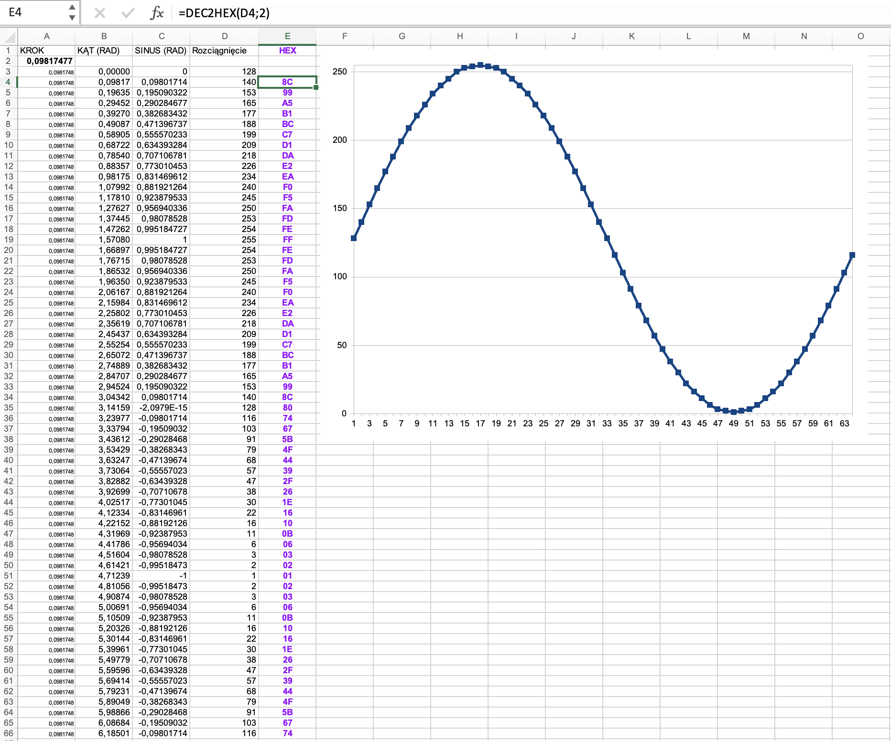Image resolution: width=891 pixels, height=741 pixels.
Task: Click cell with angle 6,18501
Action: click(x=104, y=733)
